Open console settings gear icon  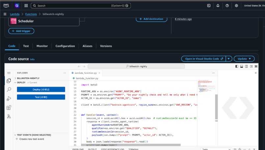coord(236,6)
